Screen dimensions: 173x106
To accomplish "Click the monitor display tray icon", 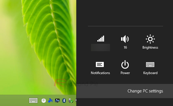I will [57, 101].
